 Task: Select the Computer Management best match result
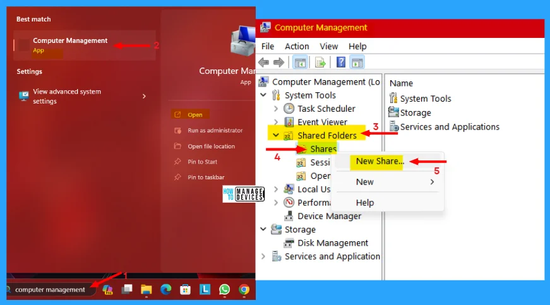85,45
